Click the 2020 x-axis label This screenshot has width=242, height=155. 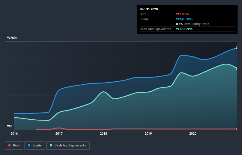193,133
